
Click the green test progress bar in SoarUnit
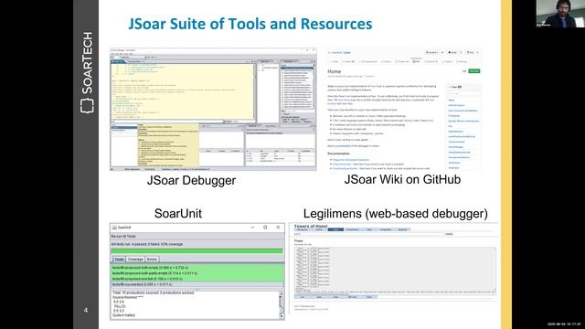[197, 251]
